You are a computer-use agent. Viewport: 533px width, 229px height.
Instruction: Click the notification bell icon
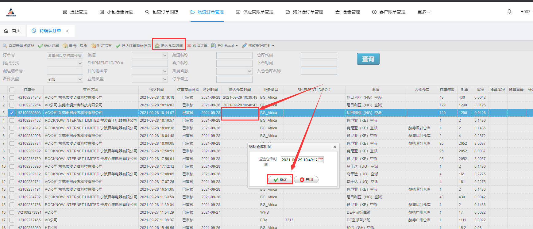509,12
